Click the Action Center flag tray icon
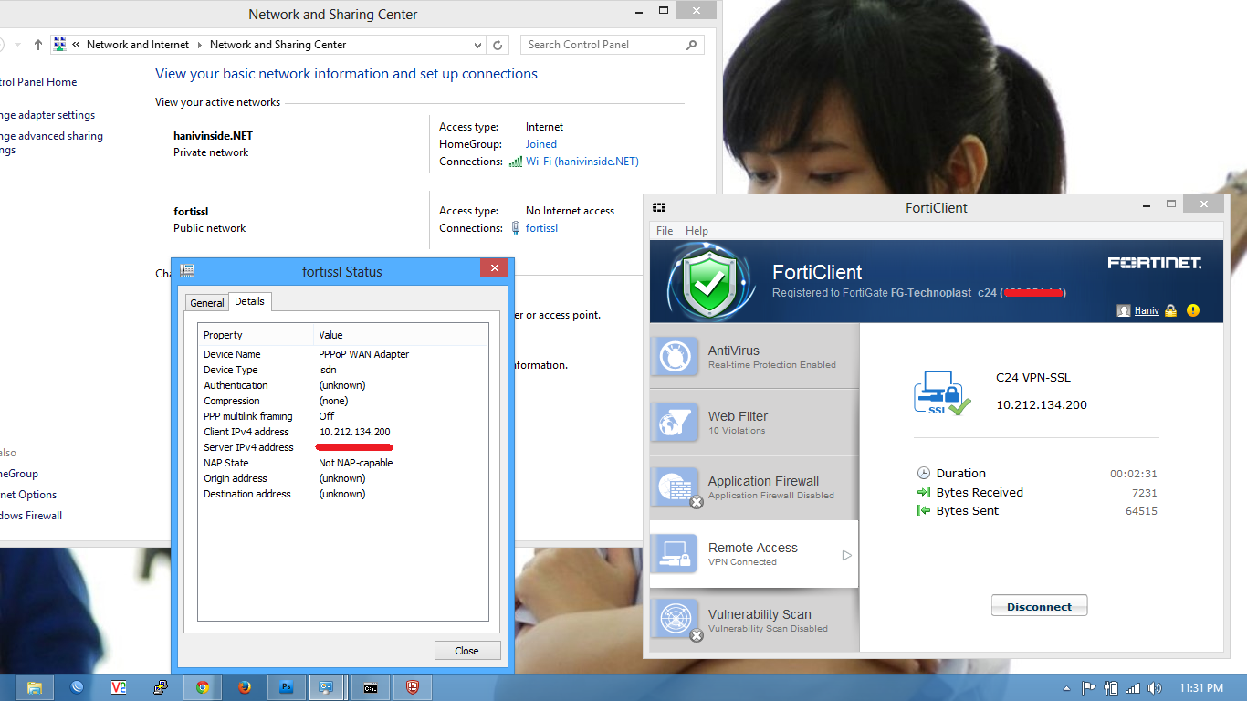Screen dimensions: 1247x701 tap(1088, 687)
